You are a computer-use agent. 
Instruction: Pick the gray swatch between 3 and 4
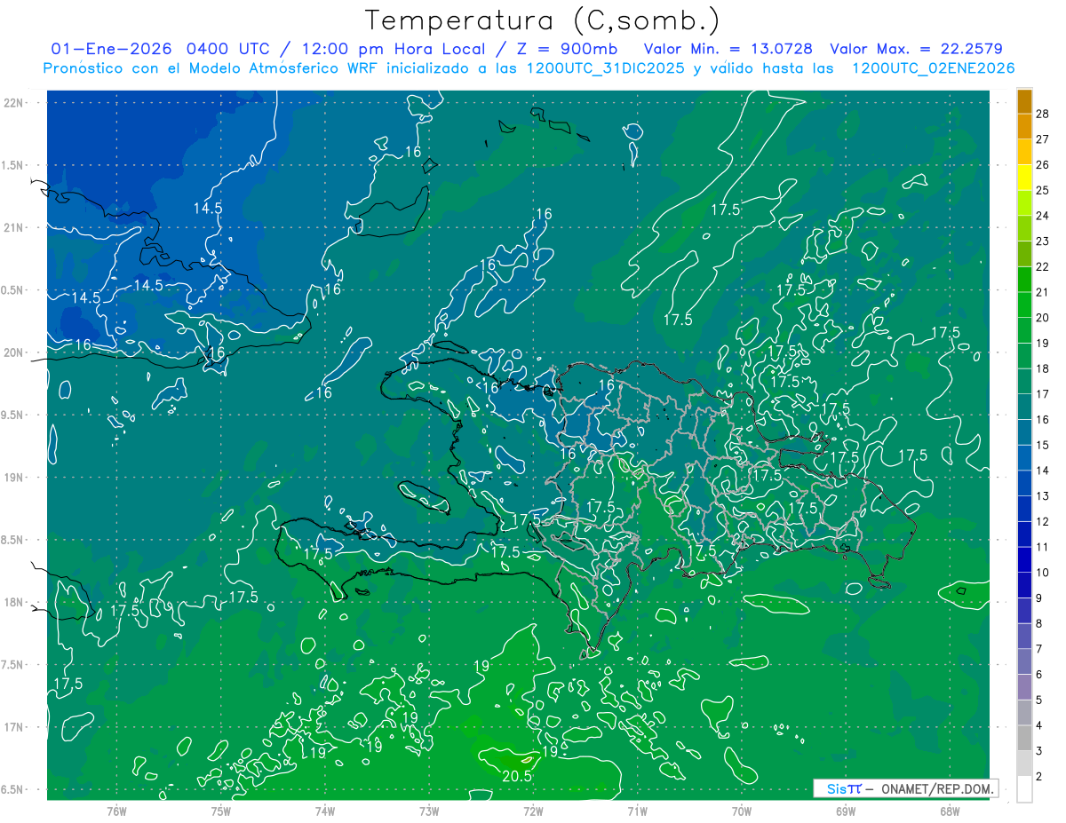[1024, 738]
